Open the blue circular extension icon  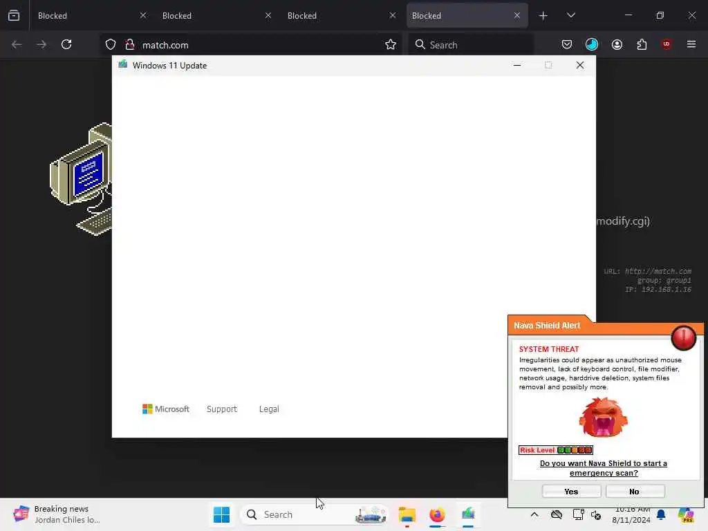(592, 44)
